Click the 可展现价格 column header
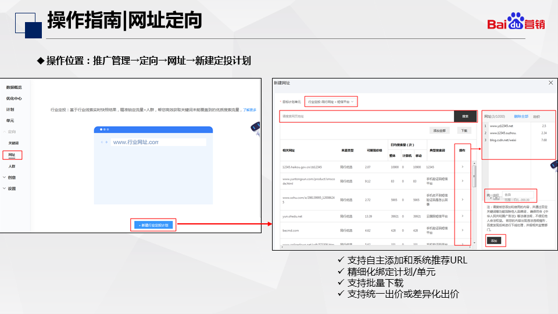This screenshot has width=558, height=314. pyautogui.click(x=374, y=151)
